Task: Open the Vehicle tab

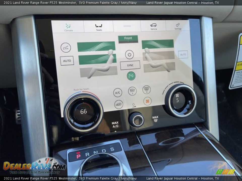Action: (153, 26)
